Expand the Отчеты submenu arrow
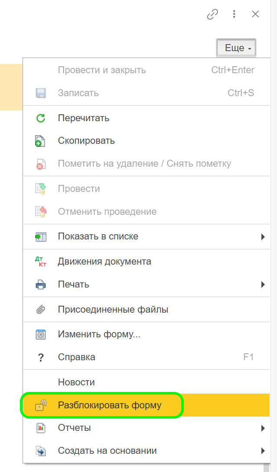 (x=263, y=428)
